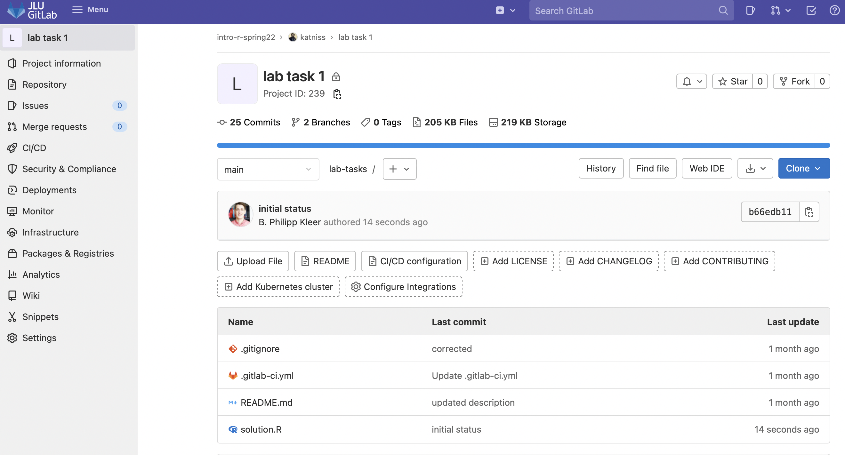Open the notification bell dropdown
Image resolution: width=845 pixels, height=455 pixels.
tap(691, 81)
